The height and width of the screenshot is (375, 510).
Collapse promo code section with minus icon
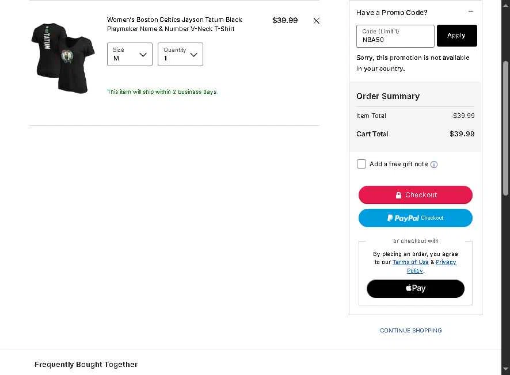(470, 12)
